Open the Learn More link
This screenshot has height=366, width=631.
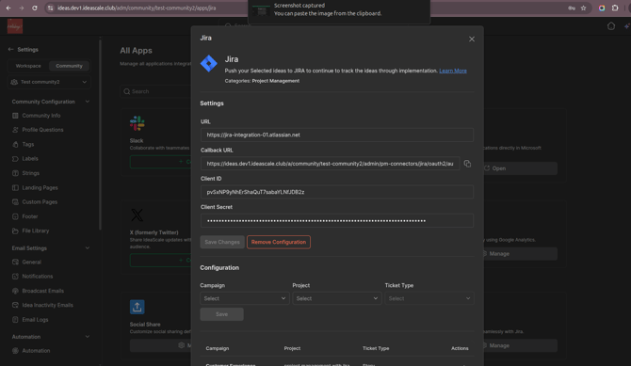tap(453, 71)
